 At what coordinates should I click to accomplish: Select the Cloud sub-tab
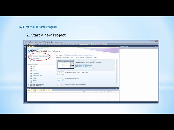(x=77, y=58)
